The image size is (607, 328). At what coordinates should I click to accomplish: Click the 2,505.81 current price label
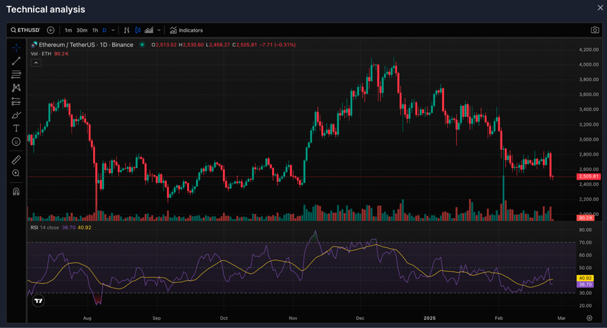(589, 177)
